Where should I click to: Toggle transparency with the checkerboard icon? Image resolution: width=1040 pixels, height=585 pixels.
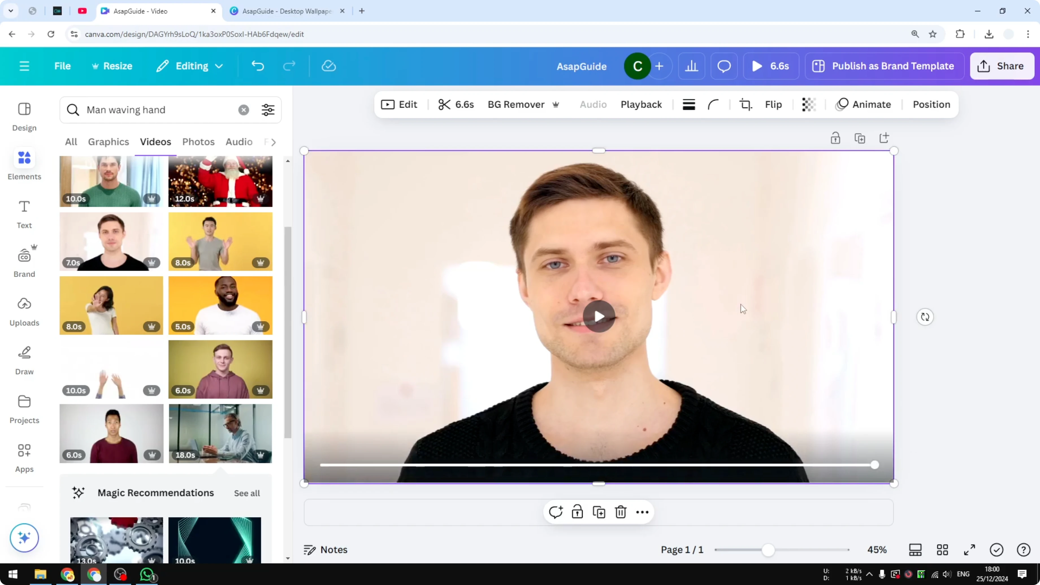809,104
